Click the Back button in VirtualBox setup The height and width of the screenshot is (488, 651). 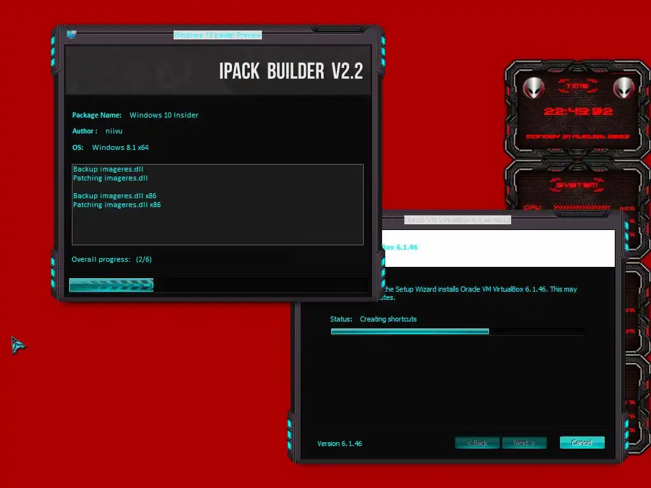coord(477,443)
